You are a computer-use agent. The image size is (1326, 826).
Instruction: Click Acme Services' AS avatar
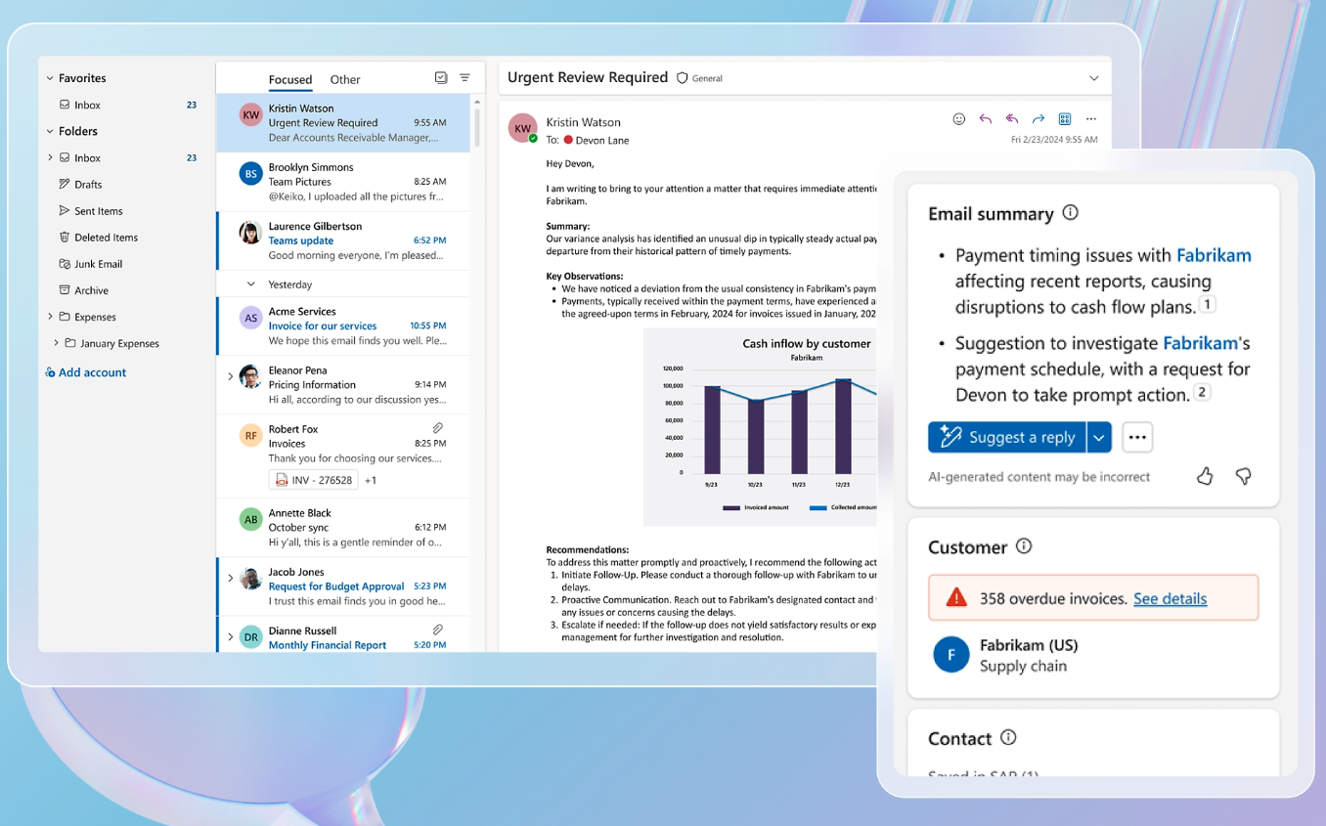pyautogui.click(x=251, y=318)
